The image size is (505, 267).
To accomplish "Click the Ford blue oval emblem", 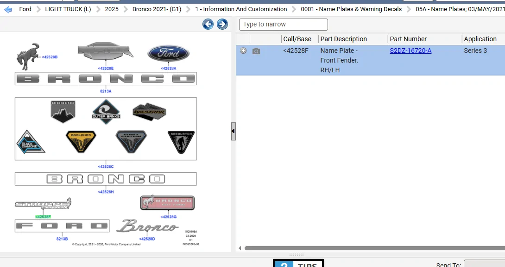I will click(169, 53).
